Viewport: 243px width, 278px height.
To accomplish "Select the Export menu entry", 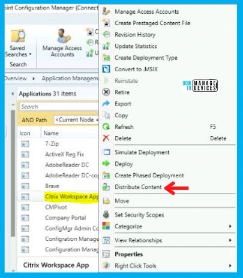I will click(x=123, y=104).
